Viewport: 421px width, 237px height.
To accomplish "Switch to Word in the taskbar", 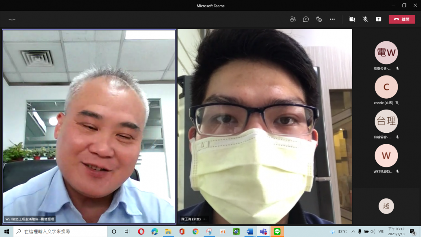I will coord(250,232).
